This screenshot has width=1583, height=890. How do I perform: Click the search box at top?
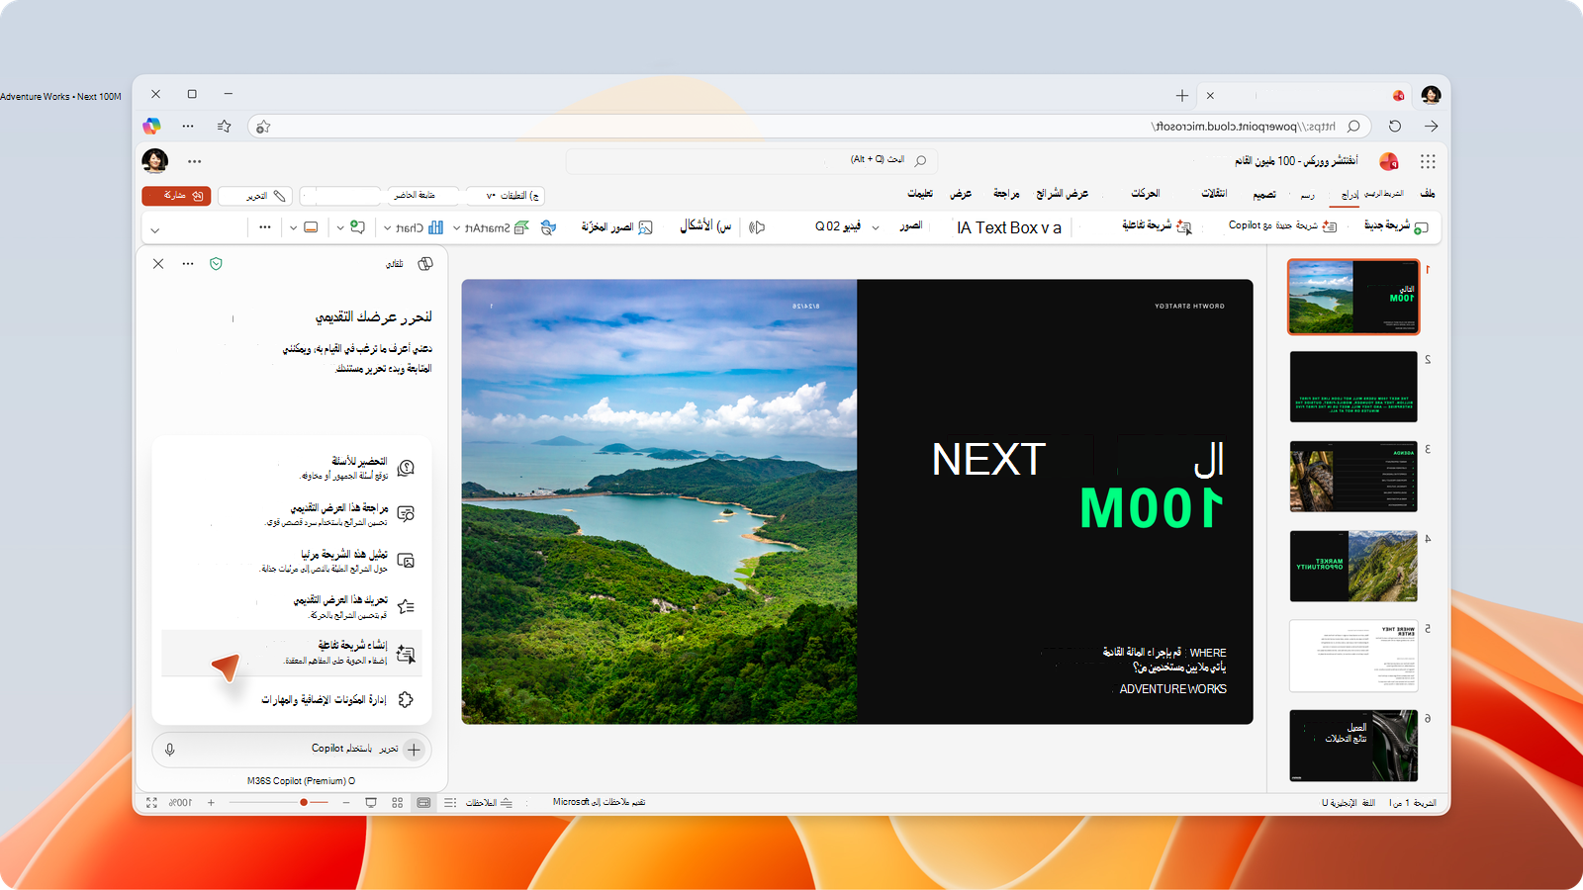pyautogui.click(x=752, y=160)
